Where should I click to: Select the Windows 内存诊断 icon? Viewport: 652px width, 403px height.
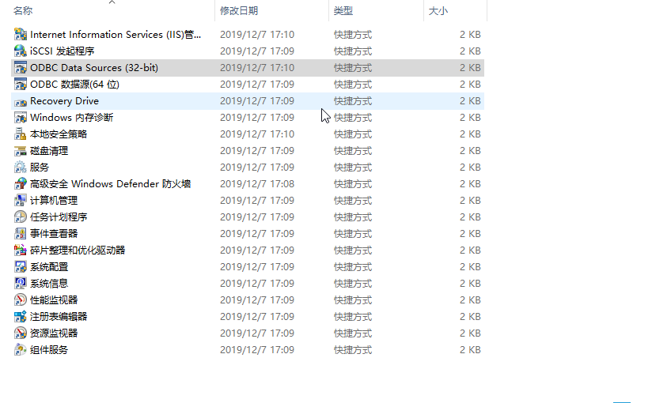[x=20, y=118]
